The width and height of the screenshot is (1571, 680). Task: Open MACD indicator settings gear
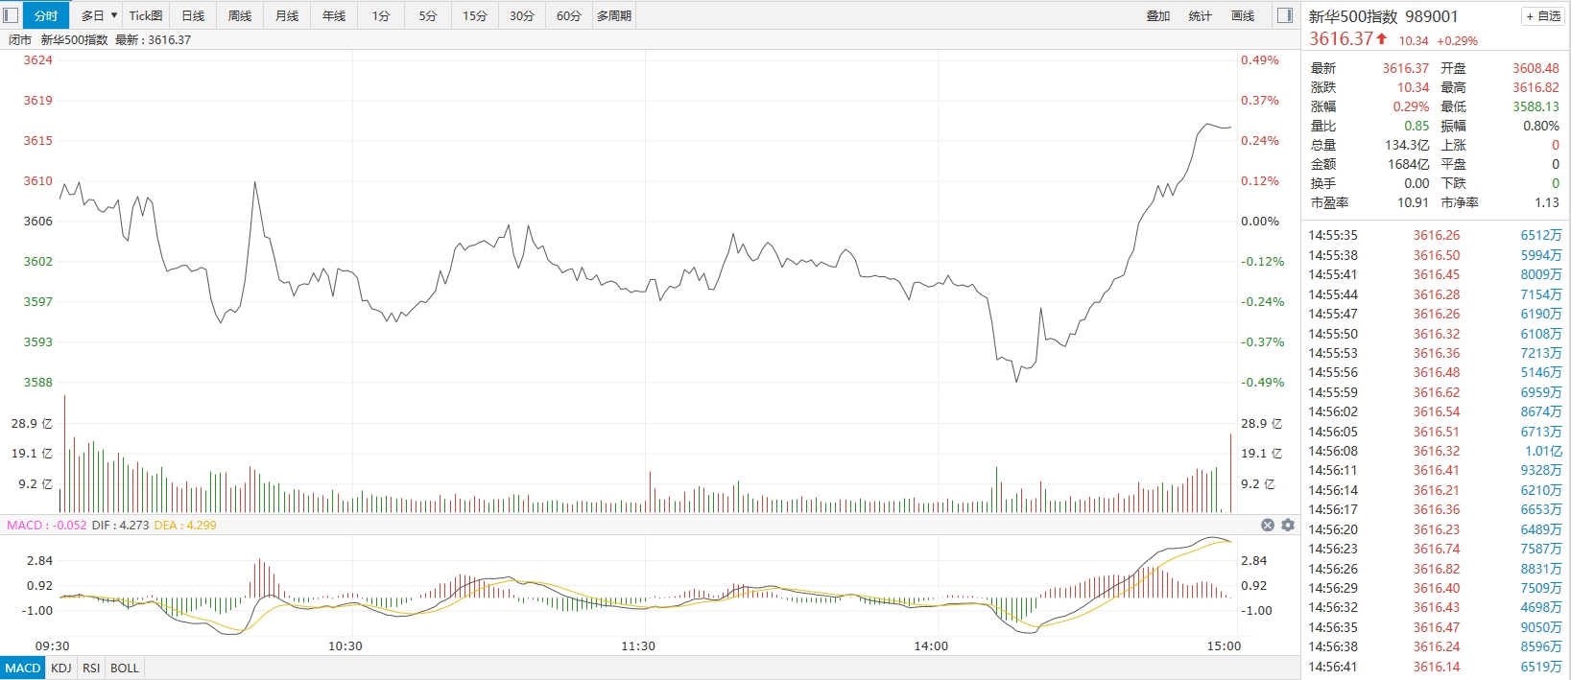tap(1288, 525)
